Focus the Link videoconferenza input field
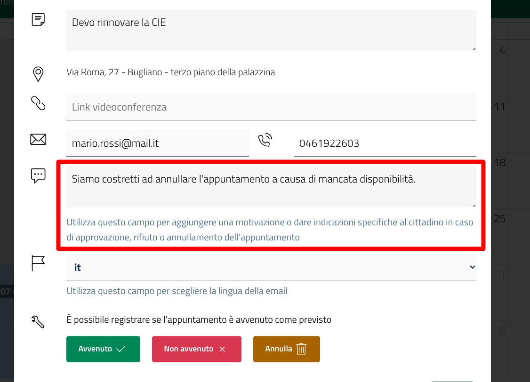Image resolution: width=530 pixels, height=382 pixels. [x=271, y=107]
